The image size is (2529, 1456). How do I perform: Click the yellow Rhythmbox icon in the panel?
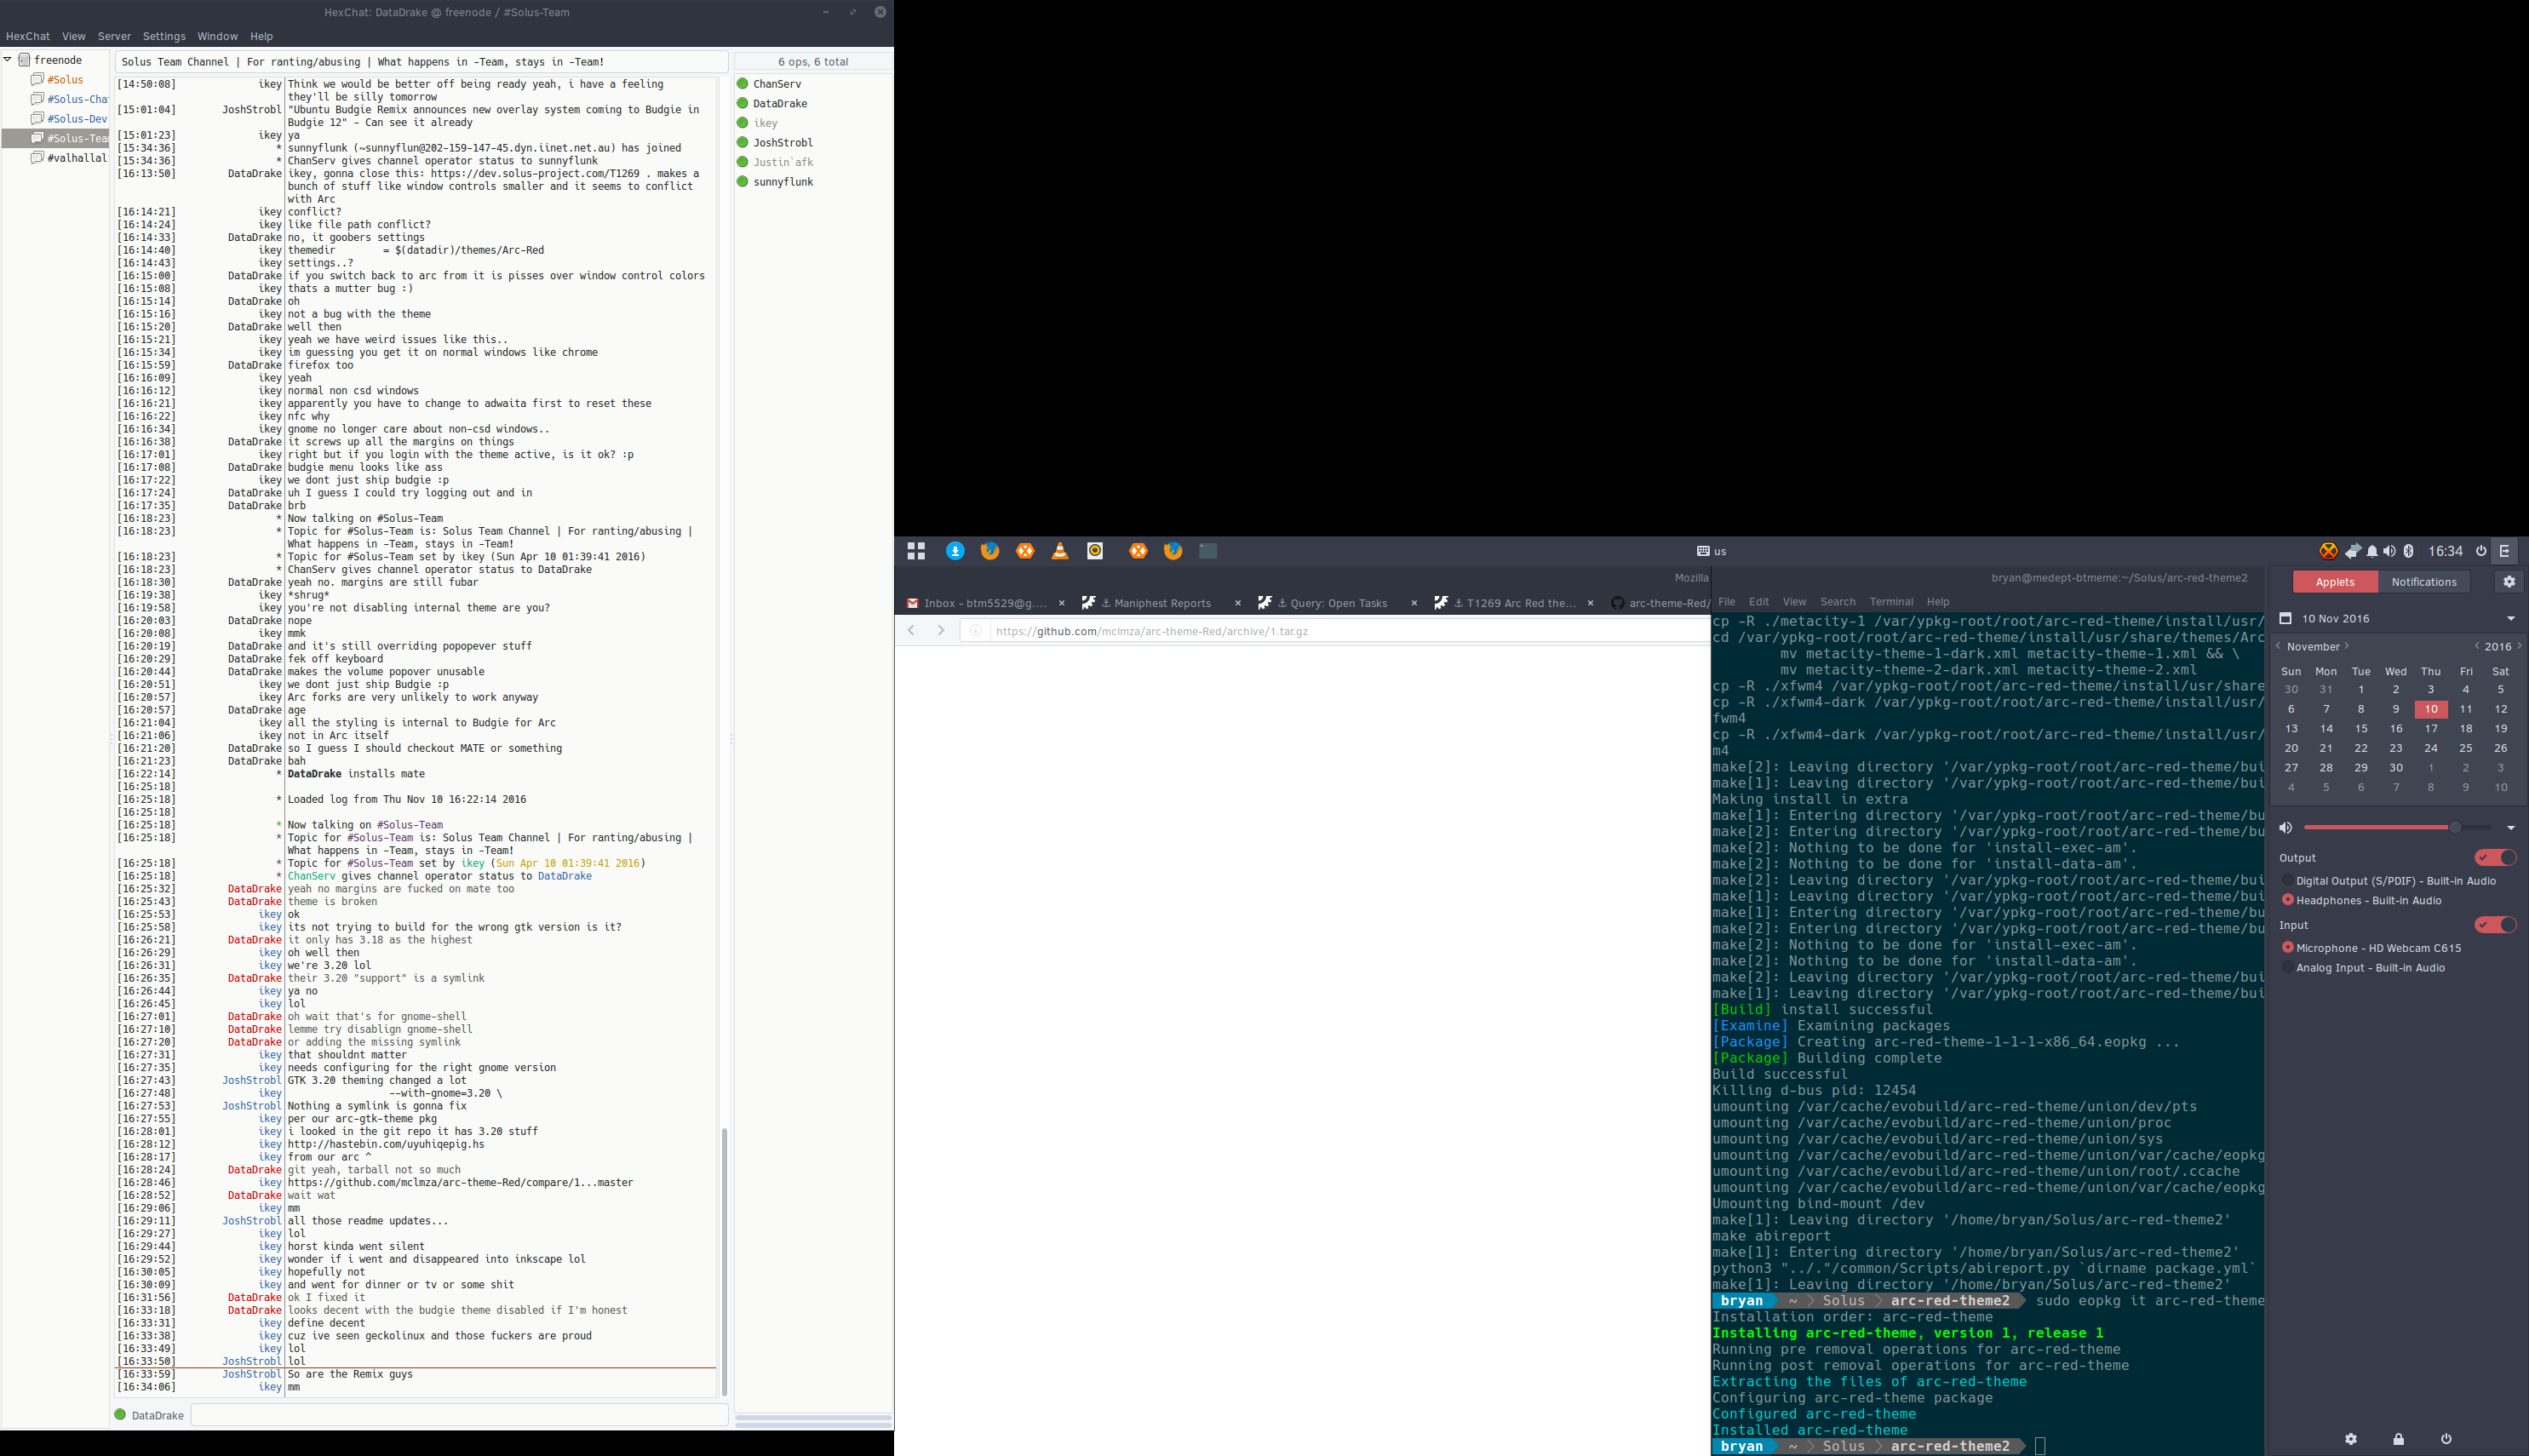1095,551
